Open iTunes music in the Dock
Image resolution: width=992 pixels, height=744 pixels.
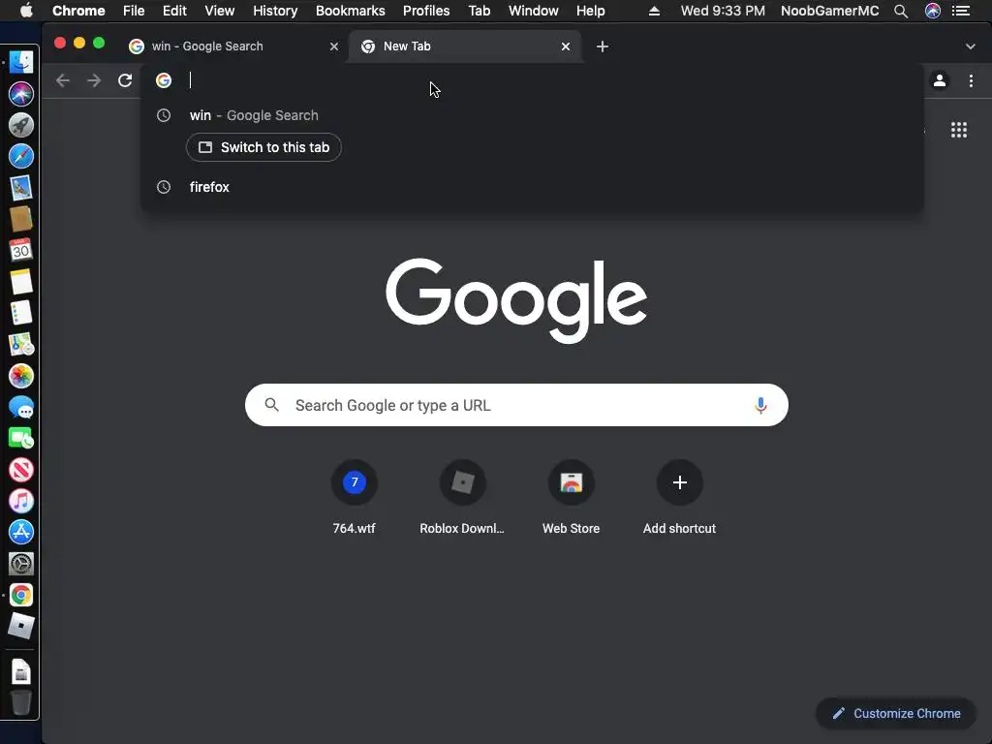tap(21, 501)
